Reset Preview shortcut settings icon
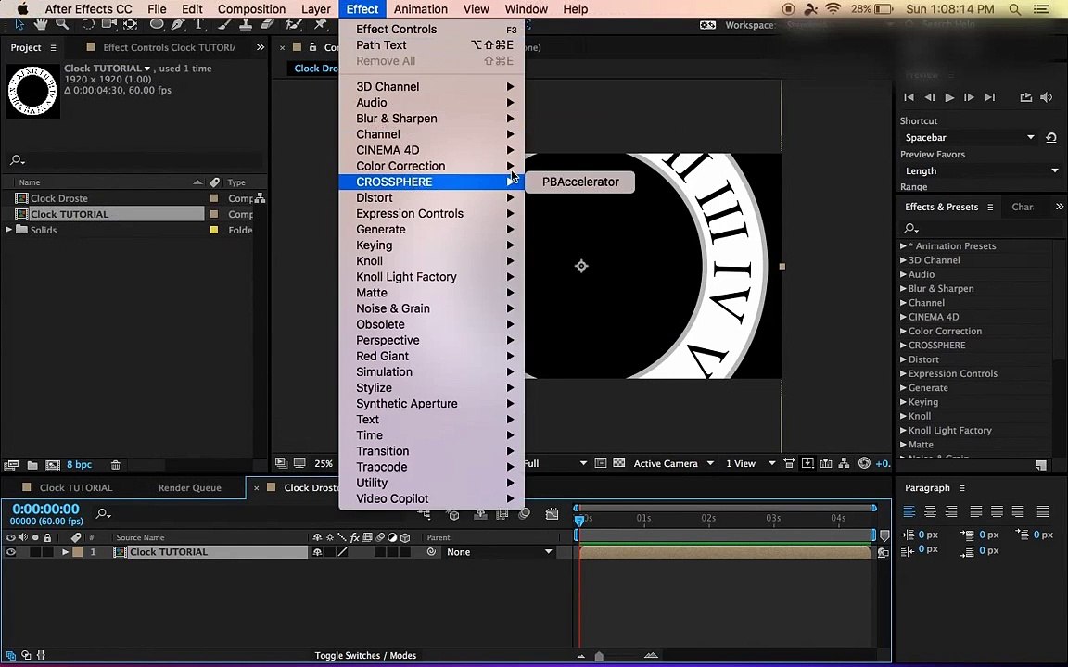 point(1051,137)
